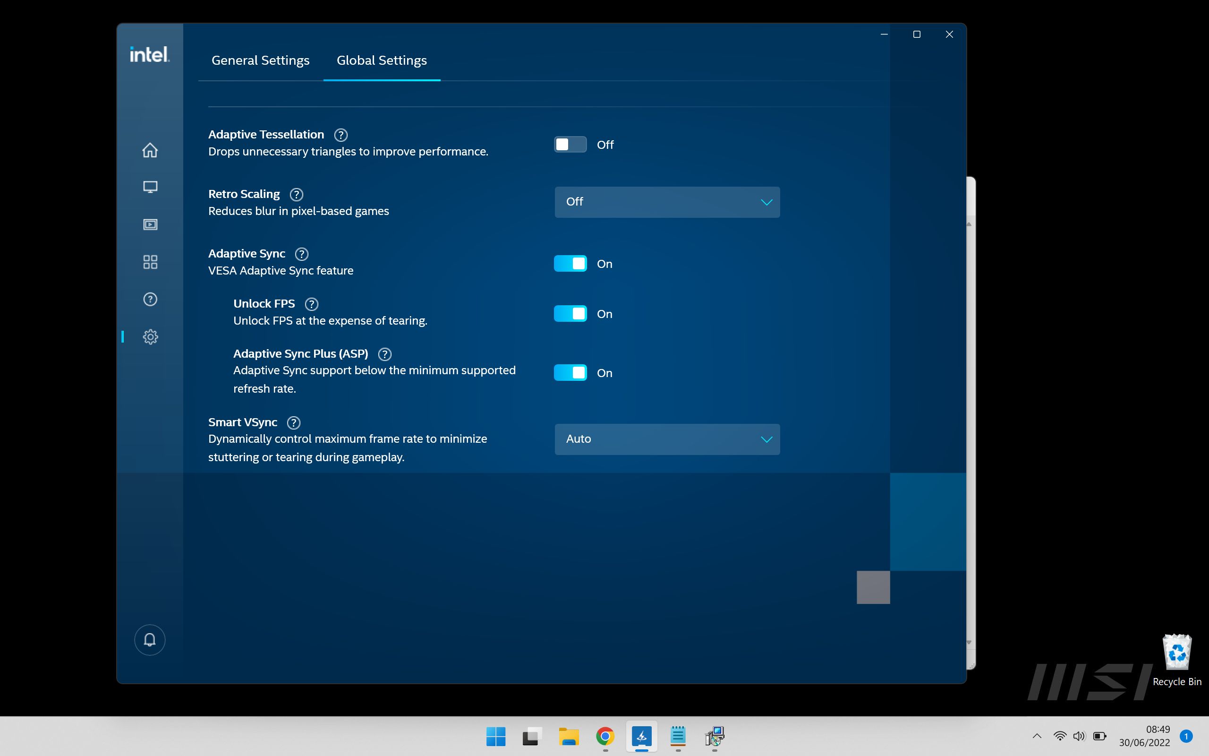Open the apps grid icon in sidebar

pyautogui.click(x=150, y=262)
